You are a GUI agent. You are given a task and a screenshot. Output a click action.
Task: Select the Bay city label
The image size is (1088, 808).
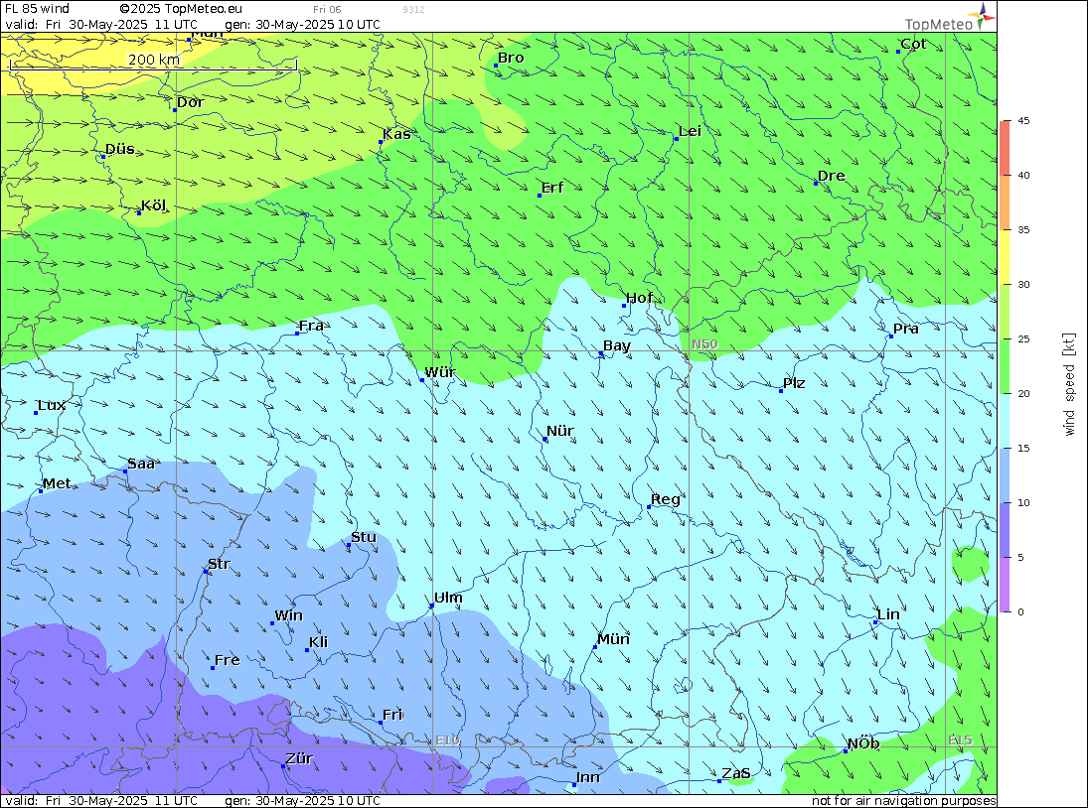(617, 346)
